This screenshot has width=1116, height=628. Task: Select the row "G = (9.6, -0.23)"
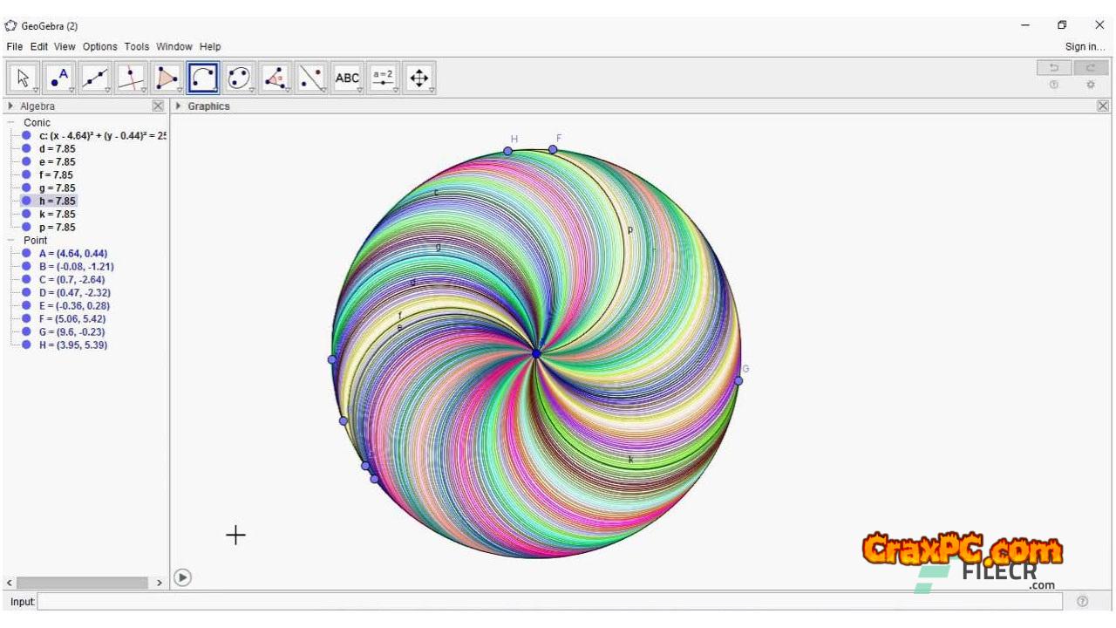click(73, 331)
